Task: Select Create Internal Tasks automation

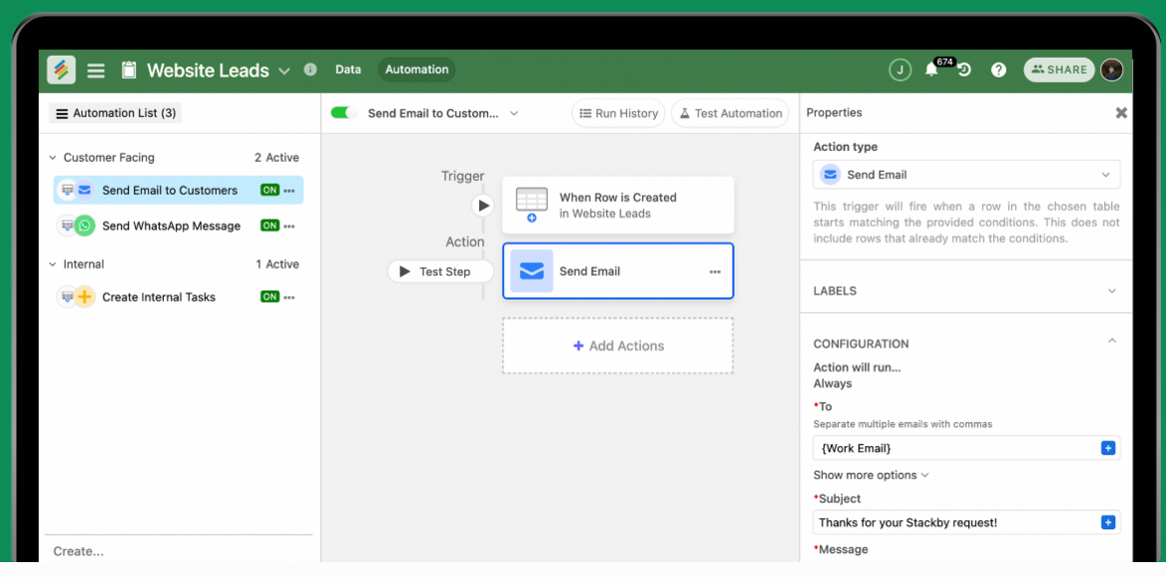Action: (179, 297)
